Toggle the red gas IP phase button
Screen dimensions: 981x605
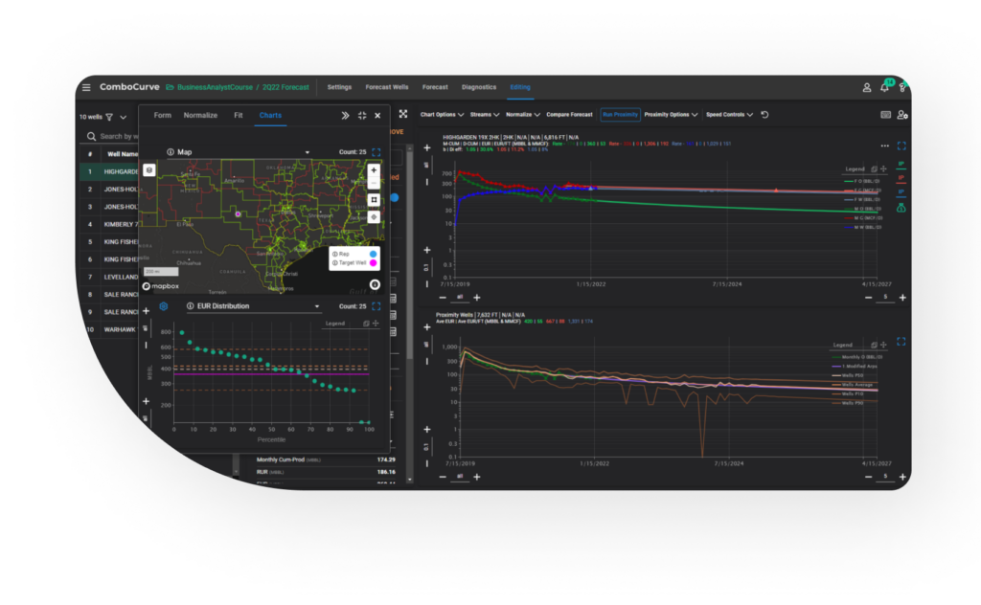coord(901,179)
